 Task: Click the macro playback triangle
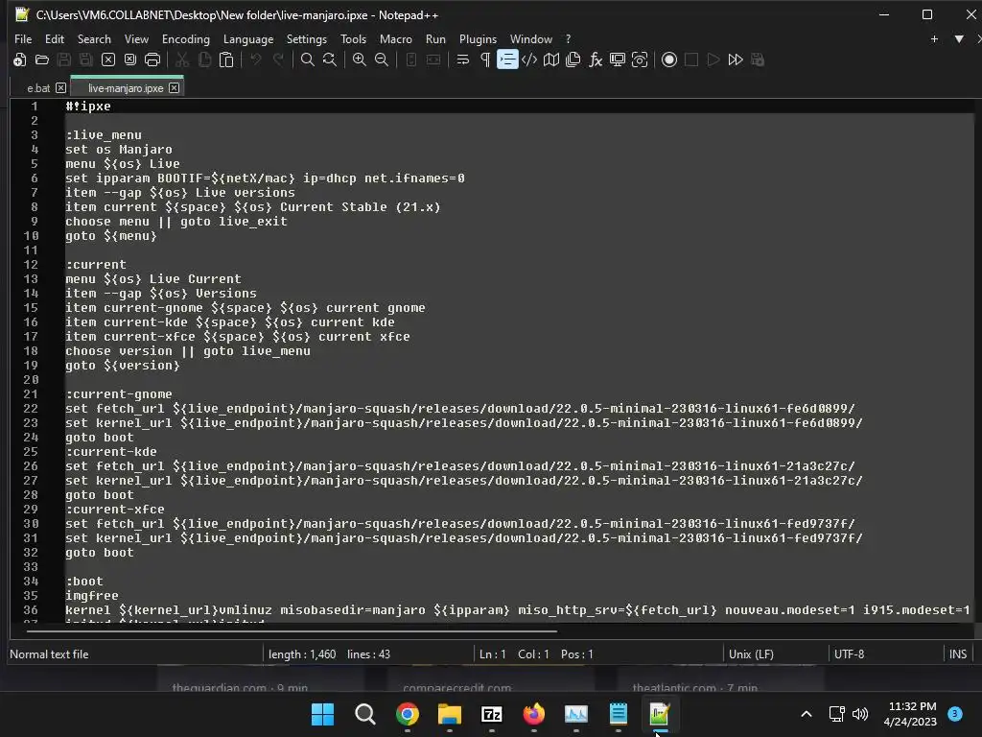[713, 59]
